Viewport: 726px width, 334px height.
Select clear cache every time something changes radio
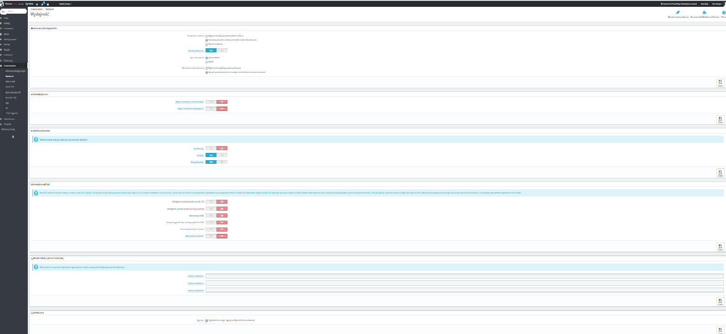click(207, 72)
